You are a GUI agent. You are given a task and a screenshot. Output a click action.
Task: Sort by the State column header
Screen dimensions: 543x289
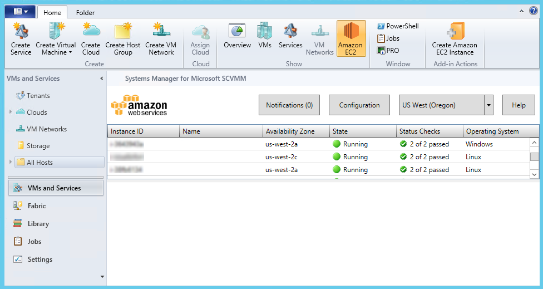coord(363,131)
